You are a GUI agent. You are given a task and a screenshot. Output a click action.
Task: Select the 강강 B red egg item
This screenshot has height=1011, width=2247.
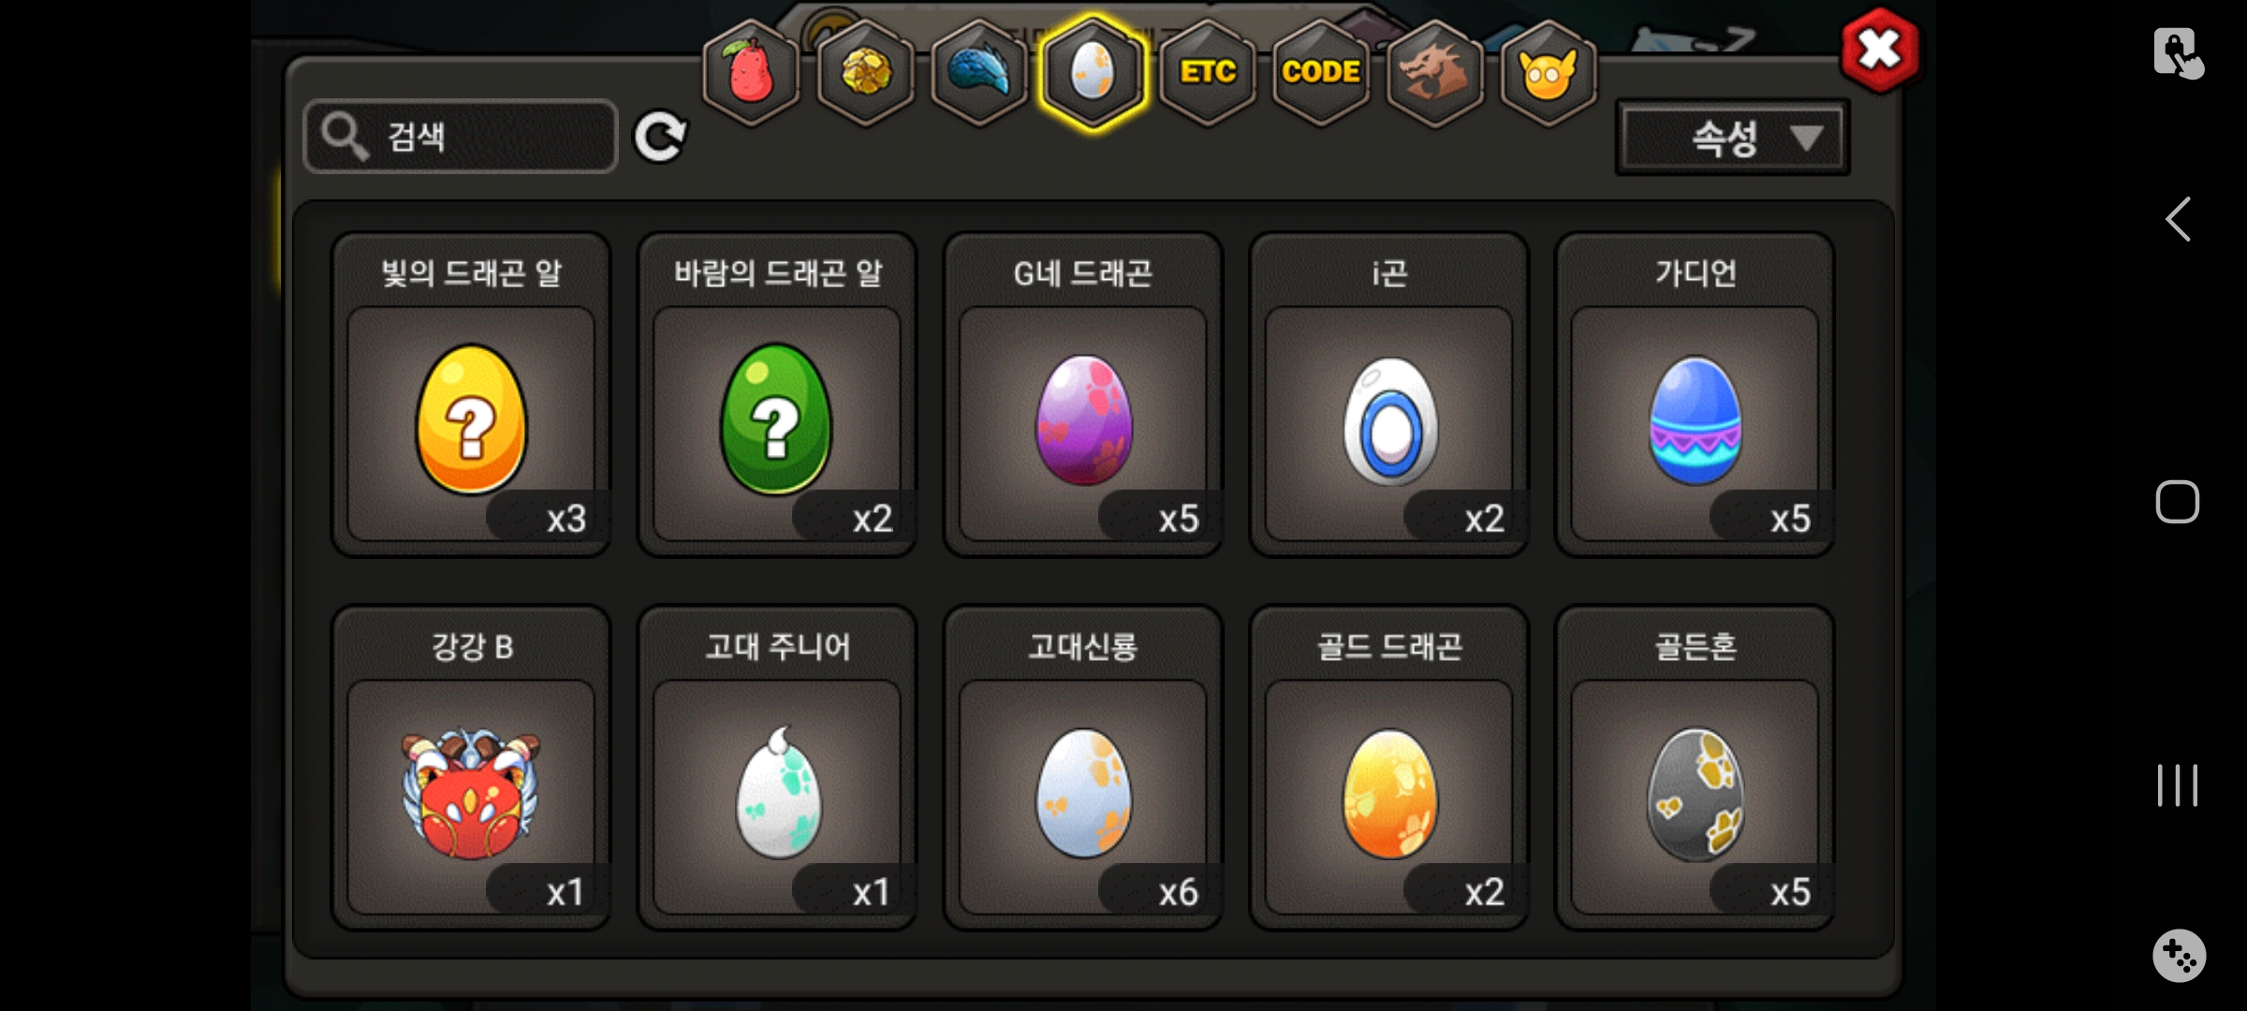[471, 768]
